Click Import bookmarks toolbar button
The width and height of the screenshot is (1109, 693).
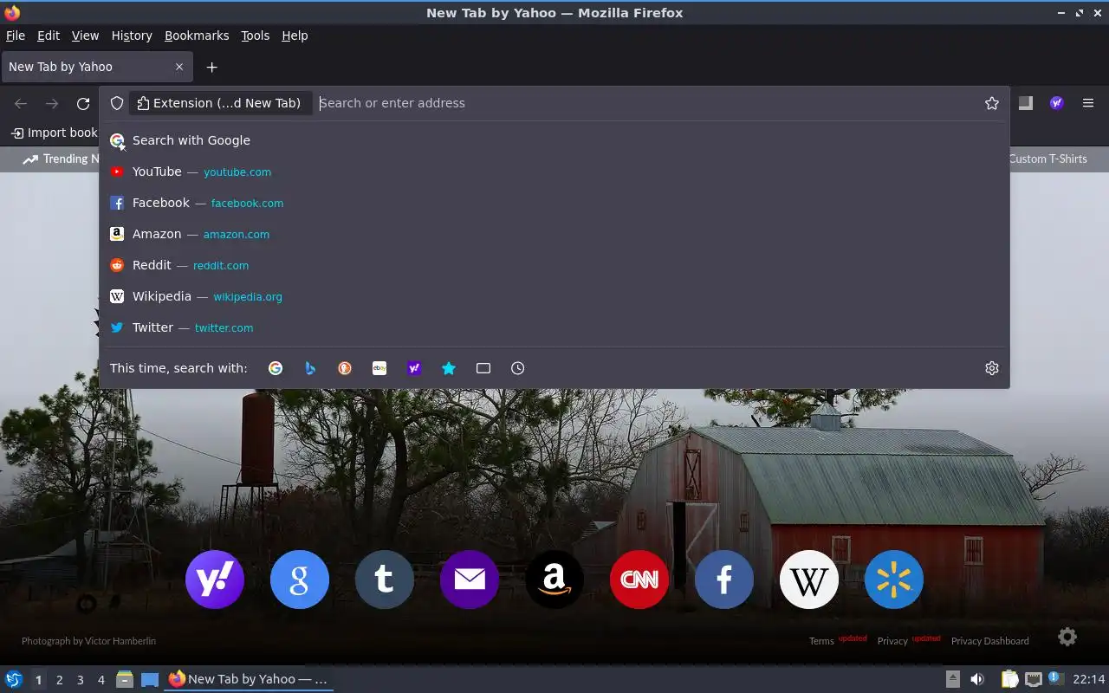tap(54, 133)
